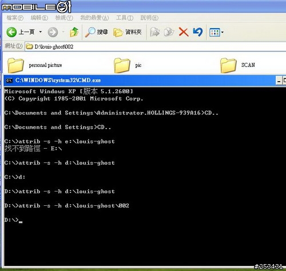Click the Copyright 1985-2001 Microsoft Corp line
This screenshot has width=286, height=271.
pyautogui.click(x=74, y=98)
